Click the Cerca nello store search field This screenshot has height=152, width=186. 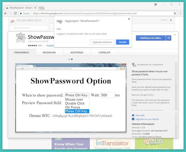29,28
